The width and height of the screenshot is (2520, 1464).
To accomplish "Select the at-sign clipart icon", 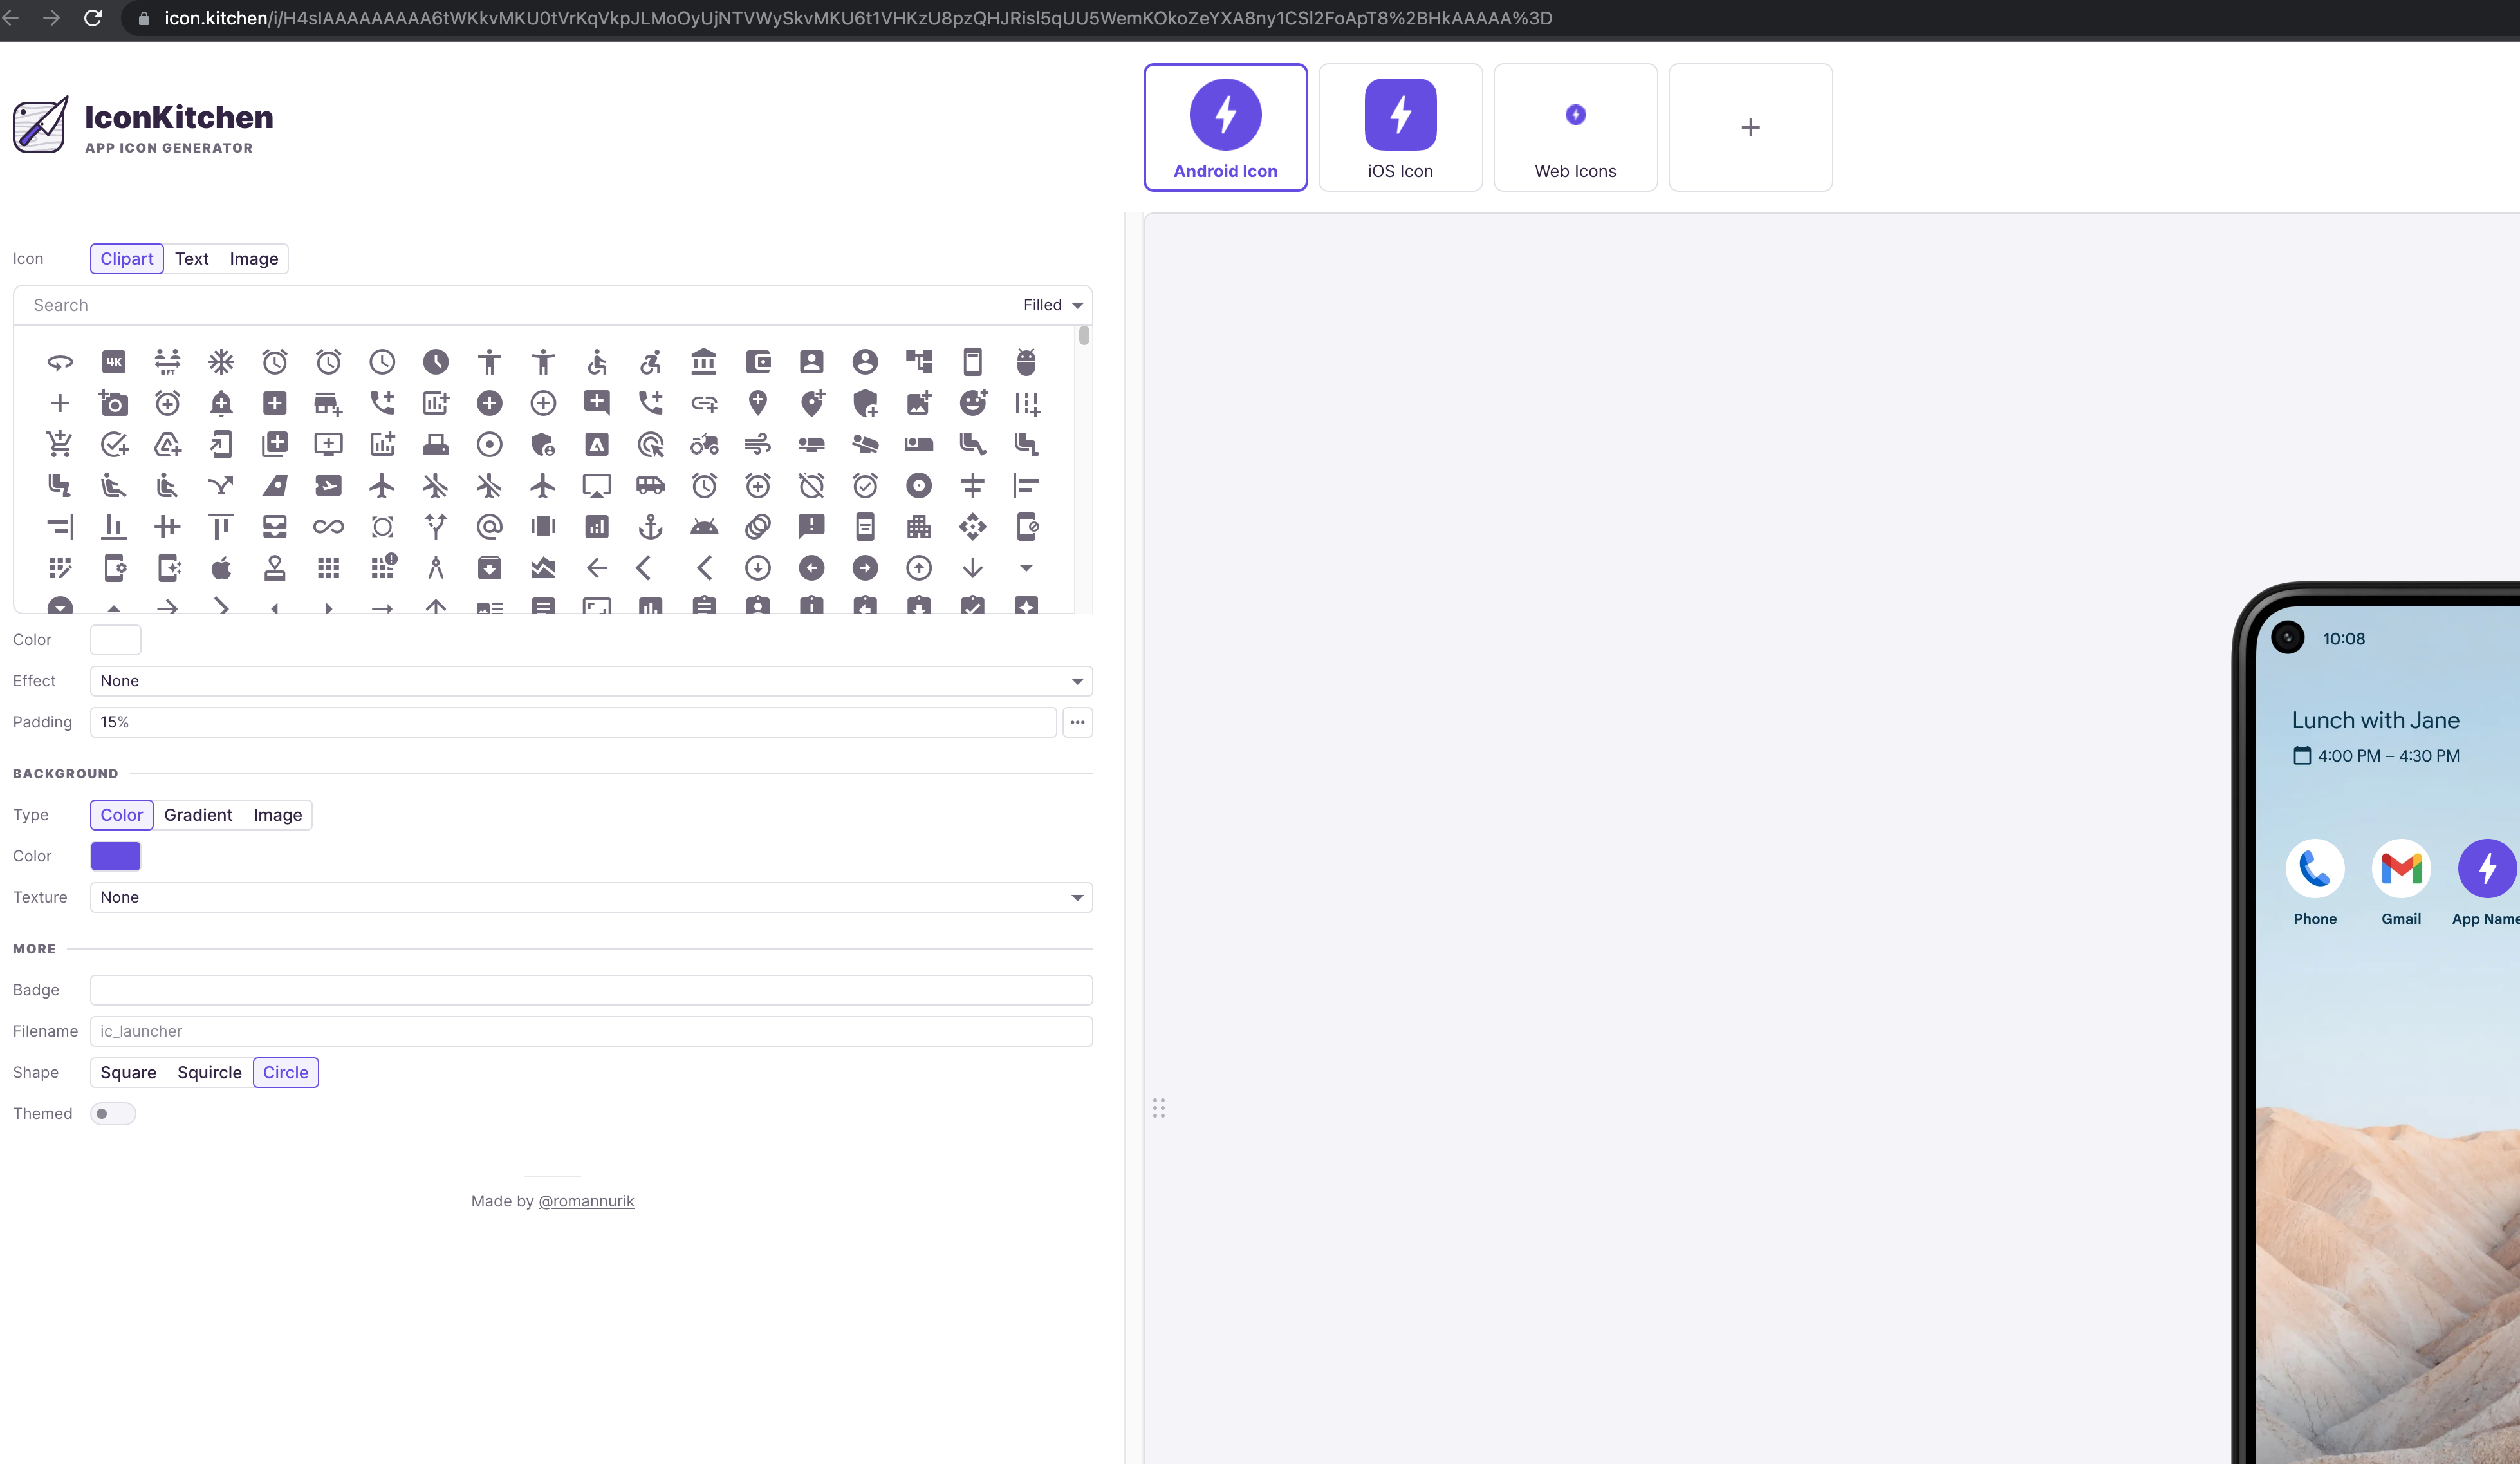I will point(489,527).
